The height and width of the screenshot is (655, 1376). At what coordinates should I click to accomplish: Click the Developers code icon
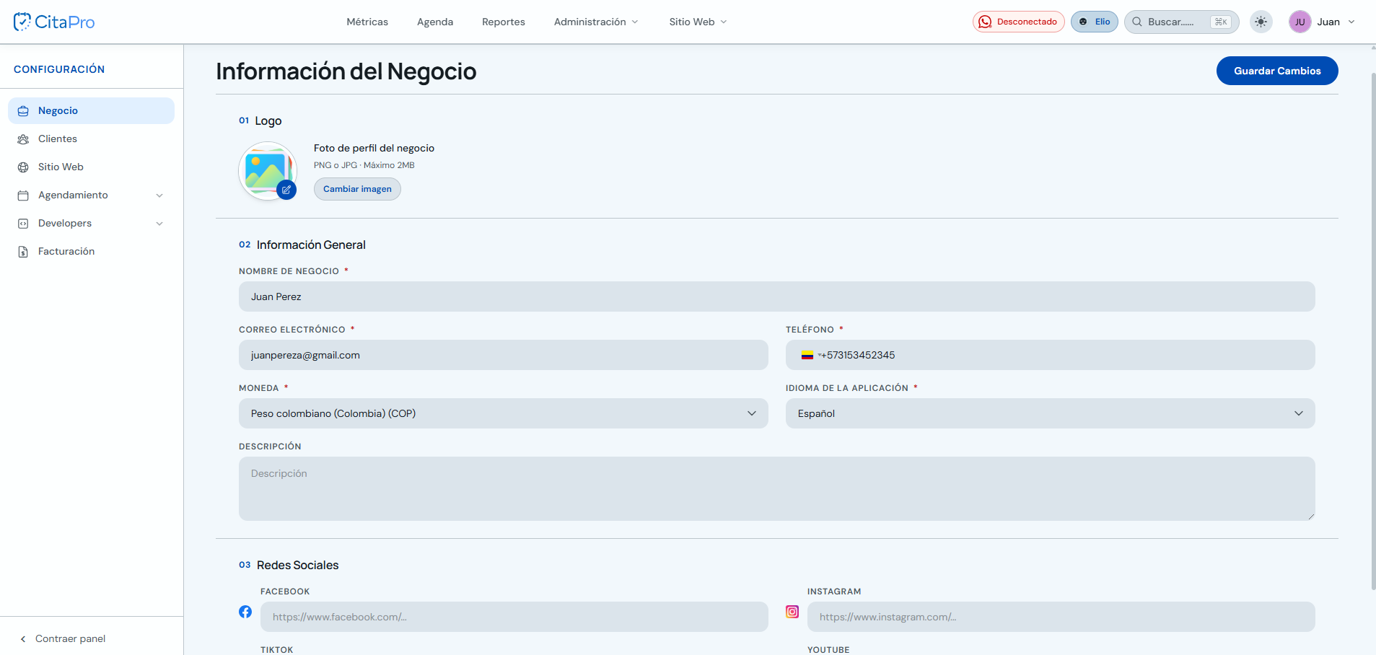(23, 223)
